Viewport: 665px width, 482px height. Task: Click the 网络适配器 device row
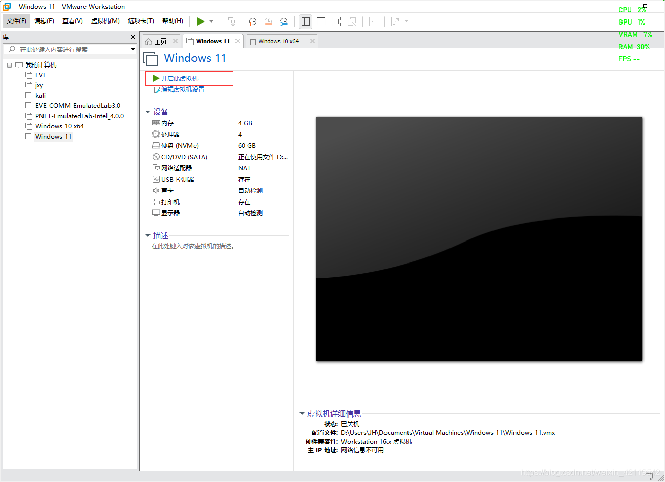tap(220, 168)
